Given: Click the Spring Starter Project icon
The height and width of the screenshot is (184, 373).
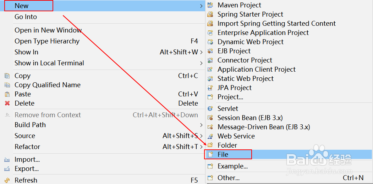Looking at the screenshot, I should pyautogui.click(x=210, y=14).
